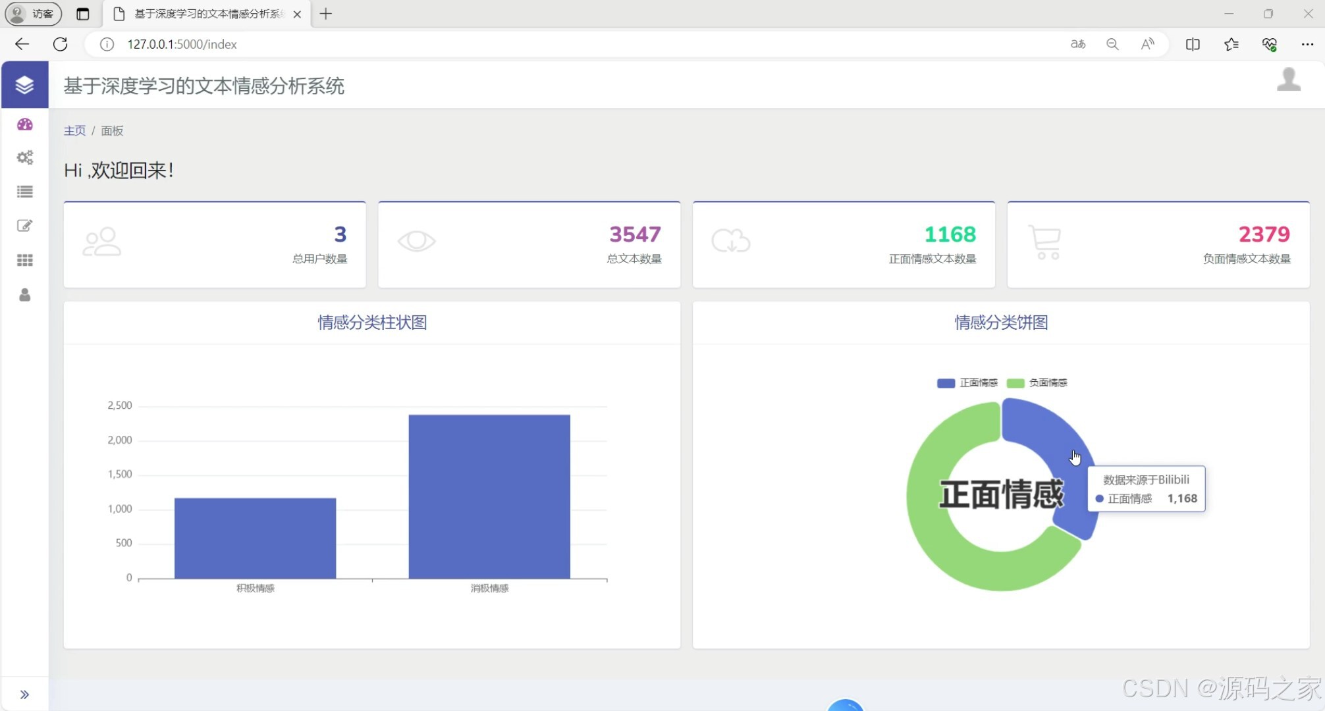Click the layers logo icon in the sidebar
The image size is (1325, 711).
(x=24, y=85)
